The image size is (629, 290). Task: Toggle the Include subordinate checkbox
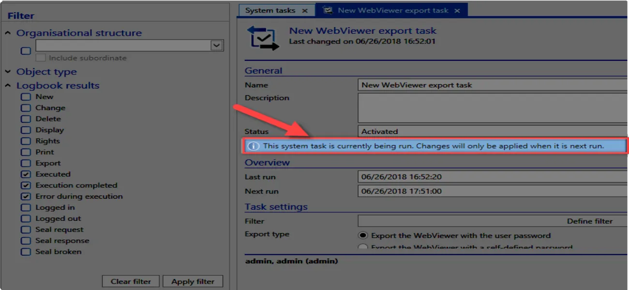coord(41,58)
